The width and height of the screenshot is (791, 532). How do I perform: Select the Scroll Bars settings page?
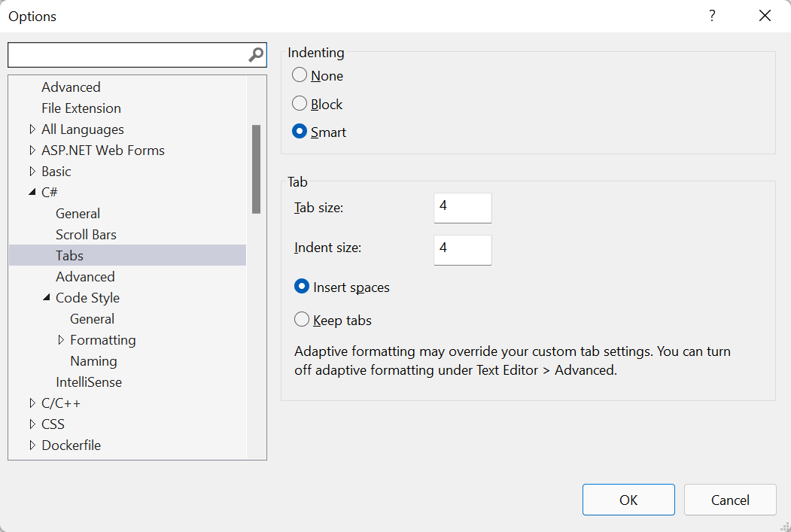[x=86, y=234]
